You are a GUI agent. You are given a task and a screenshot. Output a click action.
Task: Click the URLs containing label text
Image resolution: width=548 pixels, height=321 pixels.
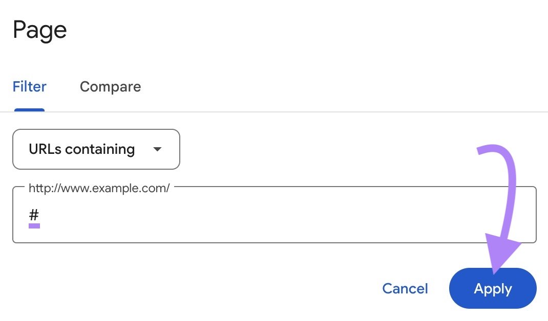(x=82, y=149)
